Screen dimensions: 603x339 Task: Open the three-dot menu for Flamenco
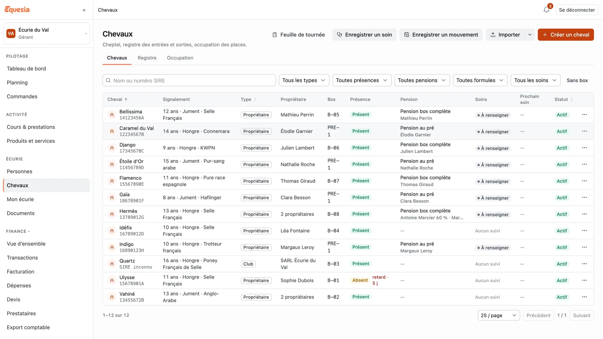[584, 181]
